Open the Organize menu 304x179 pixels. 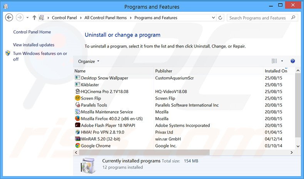(x=89, y=61)
